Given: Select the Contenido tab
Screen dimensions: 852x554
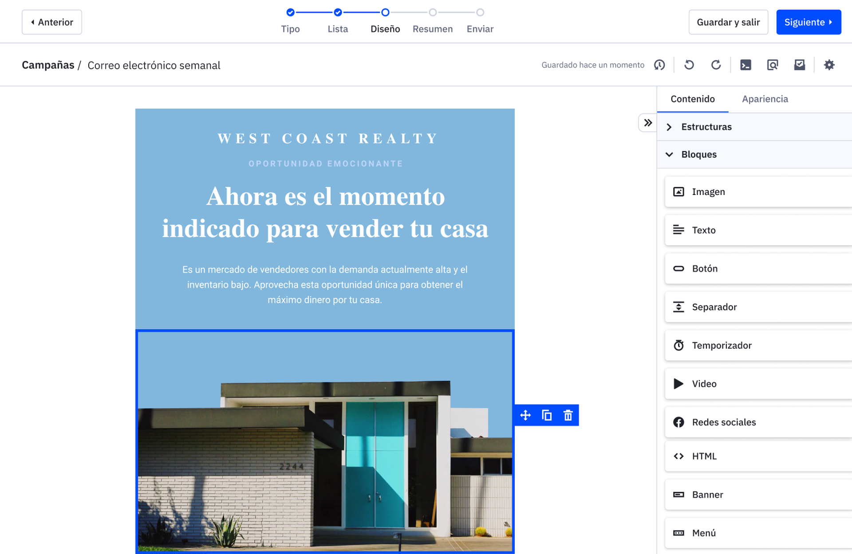Looking at the screenshot, I should (692, 99).
